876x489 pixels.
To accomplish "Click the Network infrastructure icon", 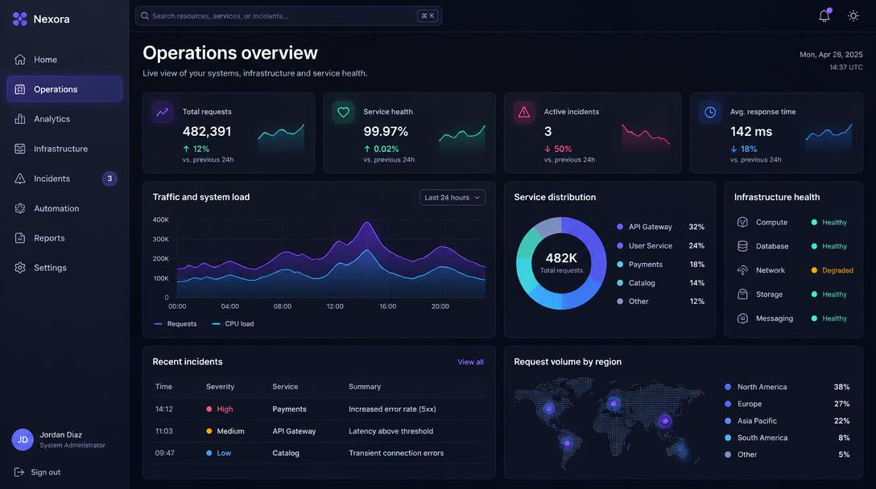I will 742,270.
